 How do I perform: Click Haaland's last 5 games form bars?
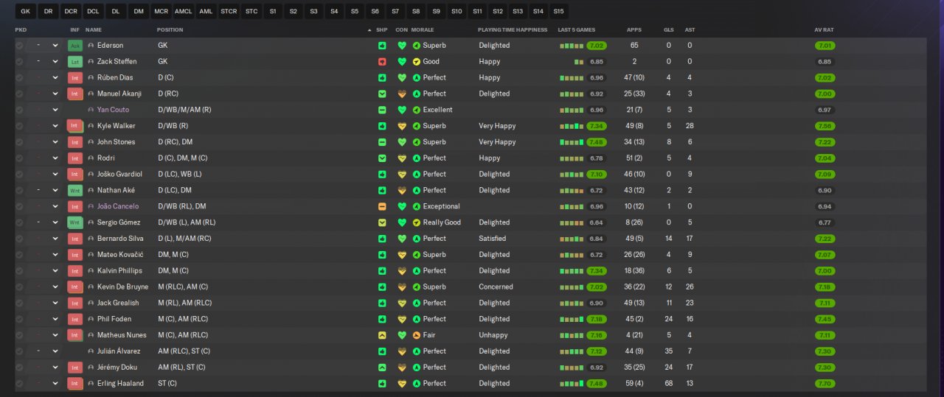pos(572,384)
